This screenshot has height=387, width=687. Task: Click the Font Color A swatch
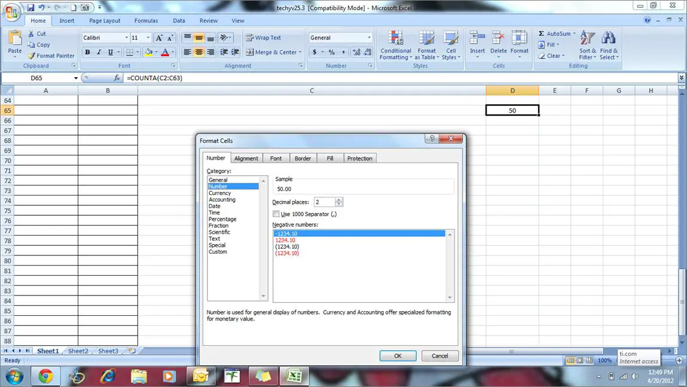point(165,52)
